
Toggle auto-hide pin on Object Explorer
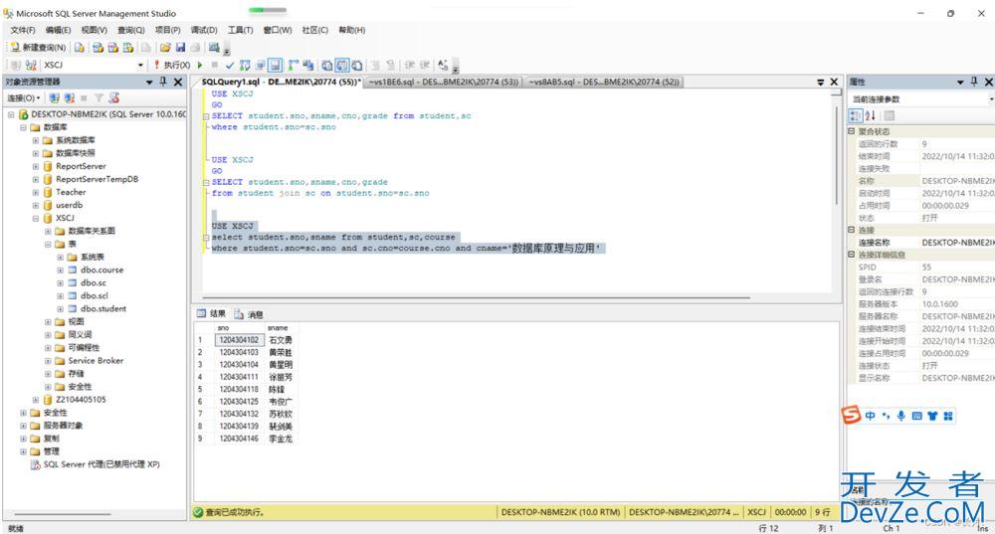point(164,82)
